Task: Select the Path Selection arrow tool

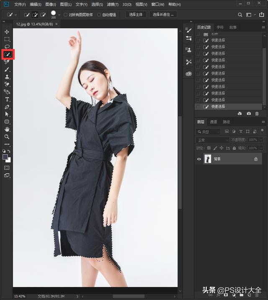Action: pyautogui.click(x=7, y=114)
